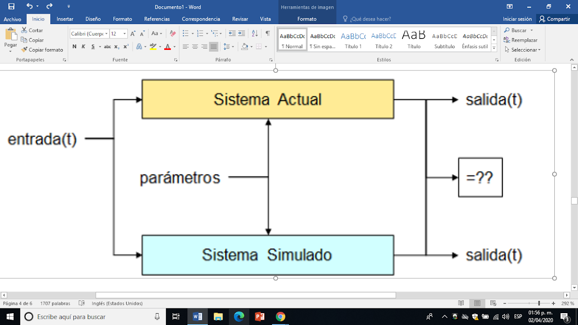The image size is (578, 325).
Task: Toggle justified text alignment
Action: 213,46
